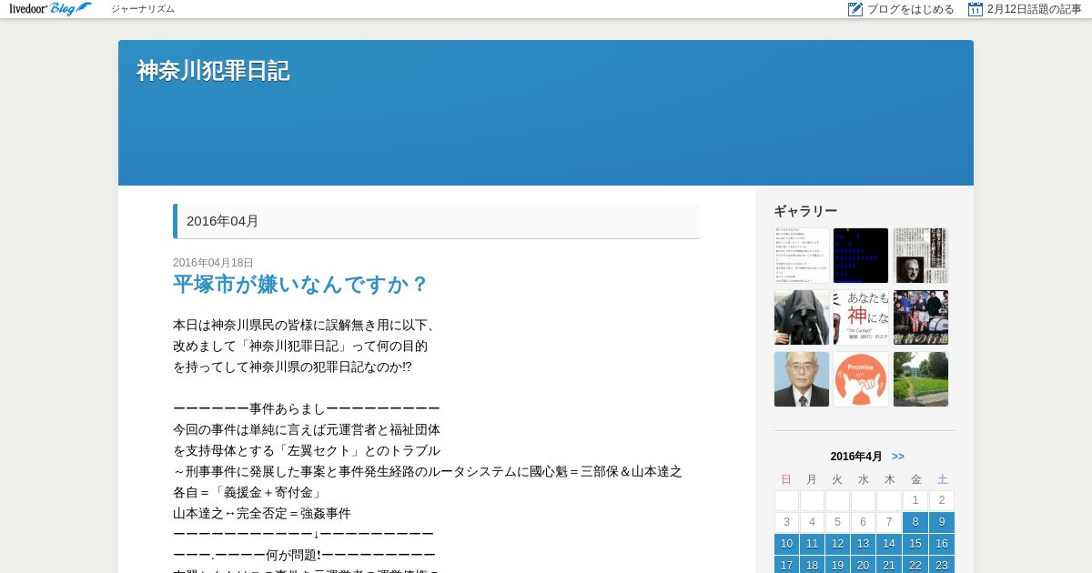Open the 神奈川犯罪日記 blog title
Viewport: 1092px width, 573px height.
point(213,71)
